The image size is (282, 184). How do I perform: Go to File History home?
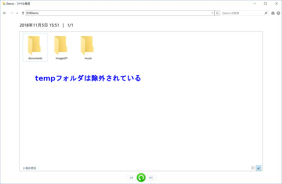click(273, 13)
